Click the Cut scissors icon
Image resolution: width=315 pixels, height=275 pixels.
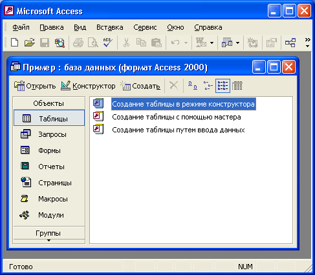pos(126,43)
